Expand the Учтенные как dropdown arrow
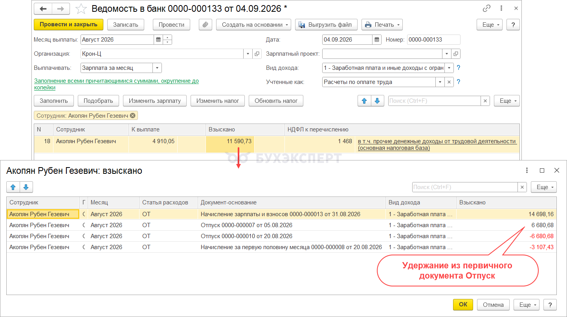This screenshot has height=317, width=567. [440, 82]
